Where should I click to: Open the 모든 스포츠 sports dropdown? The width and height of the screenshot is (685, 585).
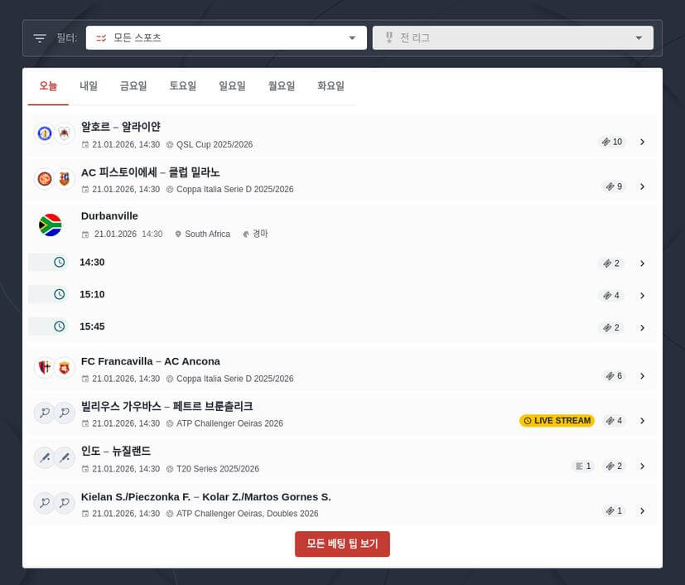click(x=226, y=38)
